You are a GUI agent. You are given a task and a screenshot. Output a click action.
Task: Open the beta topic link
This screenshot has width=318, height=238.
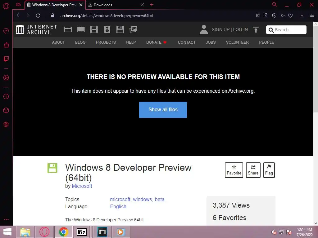(160, 199)
